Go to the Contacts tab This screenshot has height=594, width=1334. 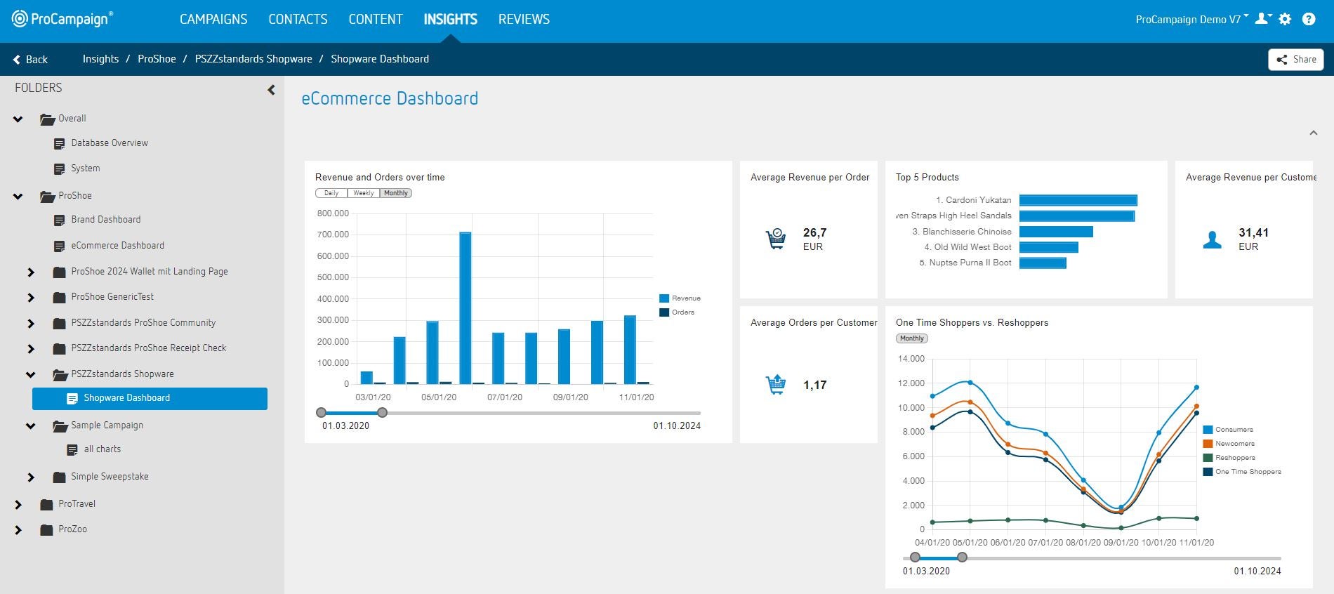pos(298,19)
